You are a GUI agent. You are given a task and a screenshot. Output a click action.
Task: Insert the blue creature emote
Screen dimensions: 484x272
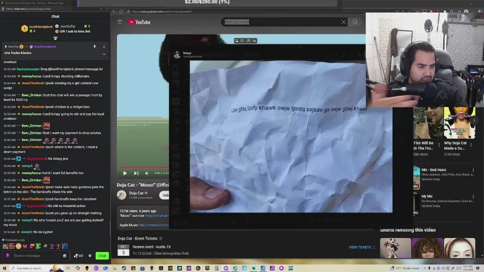[x=65, y=246]
